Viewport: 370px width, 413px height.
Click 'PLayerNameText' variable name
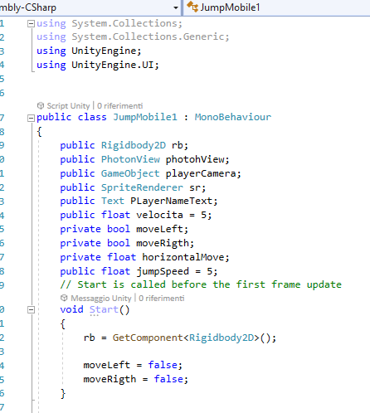click(x=172, y=201)
